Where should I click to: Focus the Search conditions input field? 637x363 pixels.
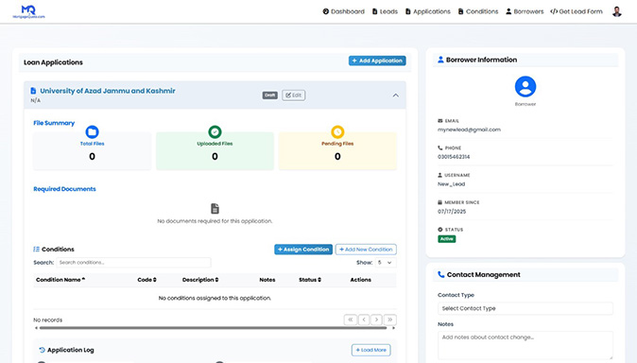point(133,263)
